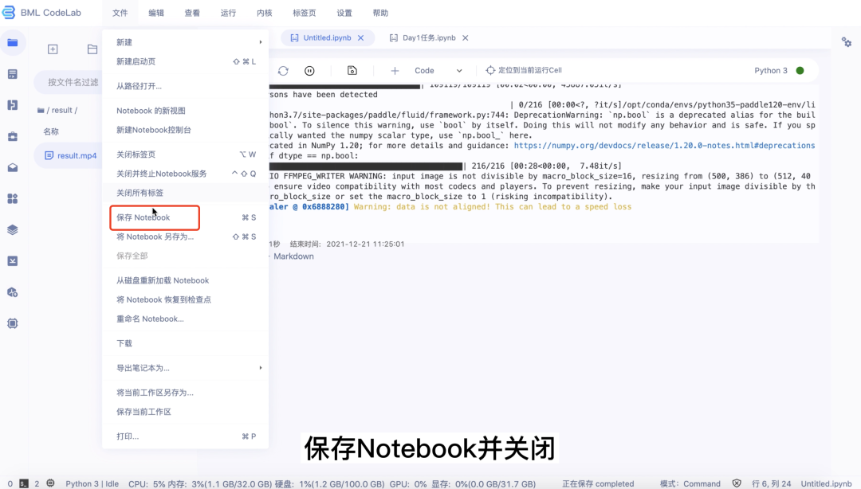Close the Untitled.ipynb tab
Image resolution: width=861 pixels, height=489 pixels.
click(x=361, y=38)
